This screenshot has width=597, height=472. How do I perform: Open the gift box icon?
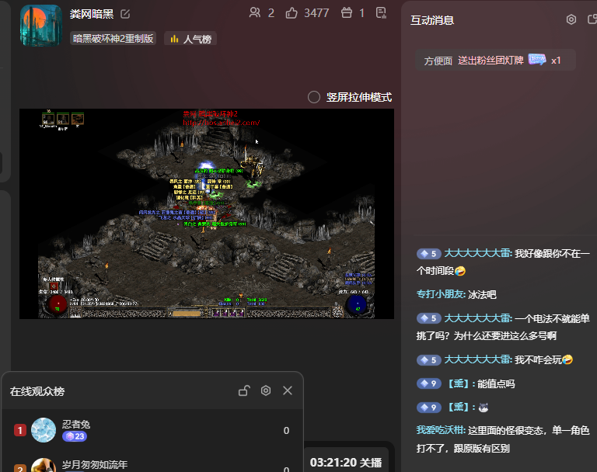pos(347,13)
